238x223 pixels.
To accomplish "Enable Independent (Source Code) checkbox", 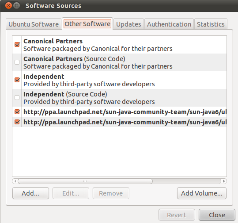I will click(17, 97).
